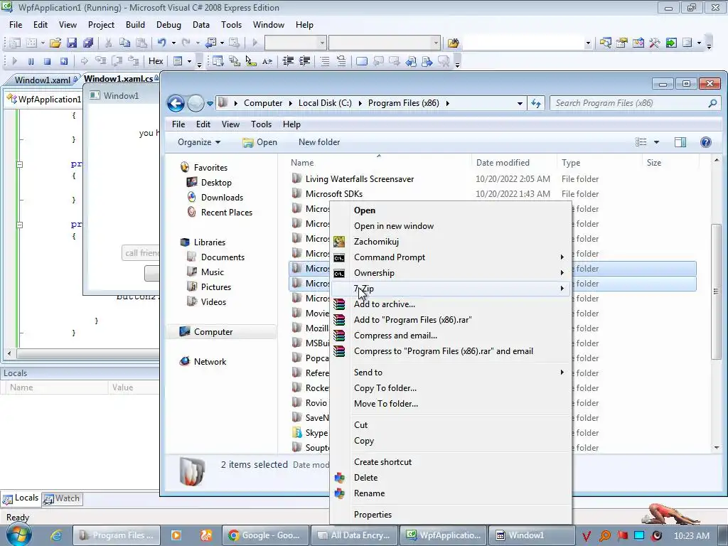Click the Next Bookmark icon
Screen dimensions: 728x546
pyautogui.click(x=395, y=61)
